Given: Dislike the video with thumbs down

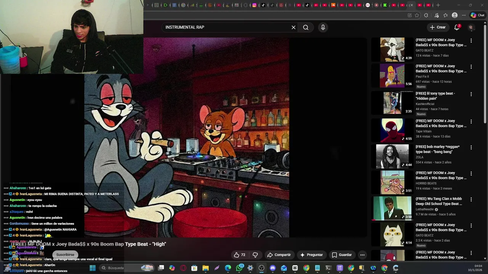Looking at the screenshot, I should coord(255,255).
